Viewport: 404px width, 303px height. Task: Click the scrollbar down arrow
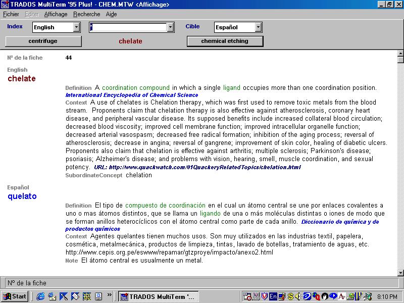400,273
